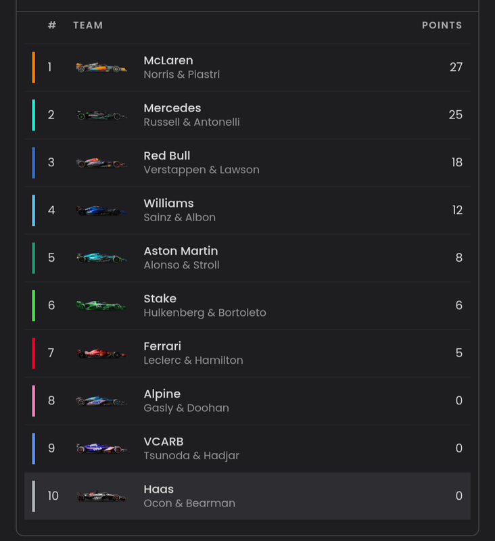Open the Ferrari team name
The height and width of the screenshot is (541, 495).
click(x=162, y=346)
